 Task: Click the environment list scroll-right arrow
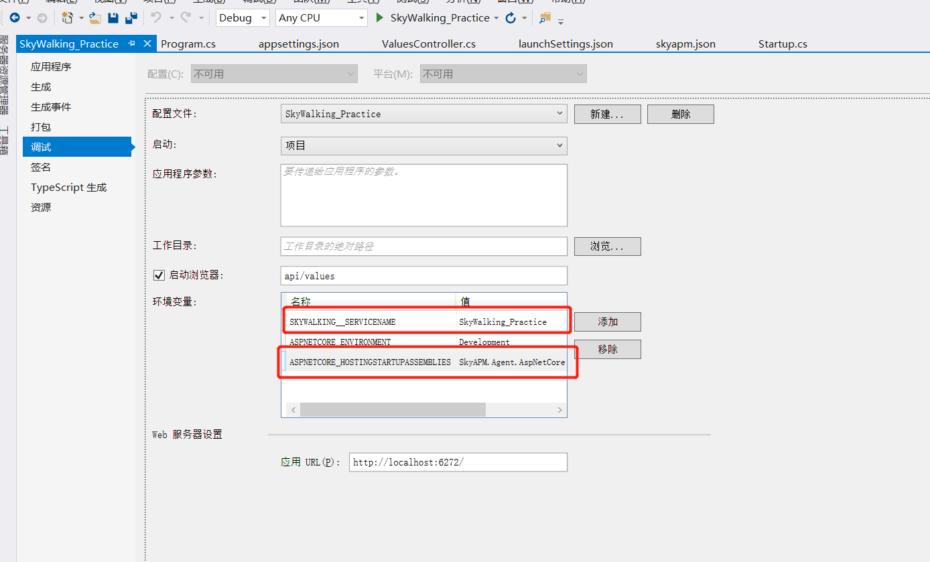559,409
